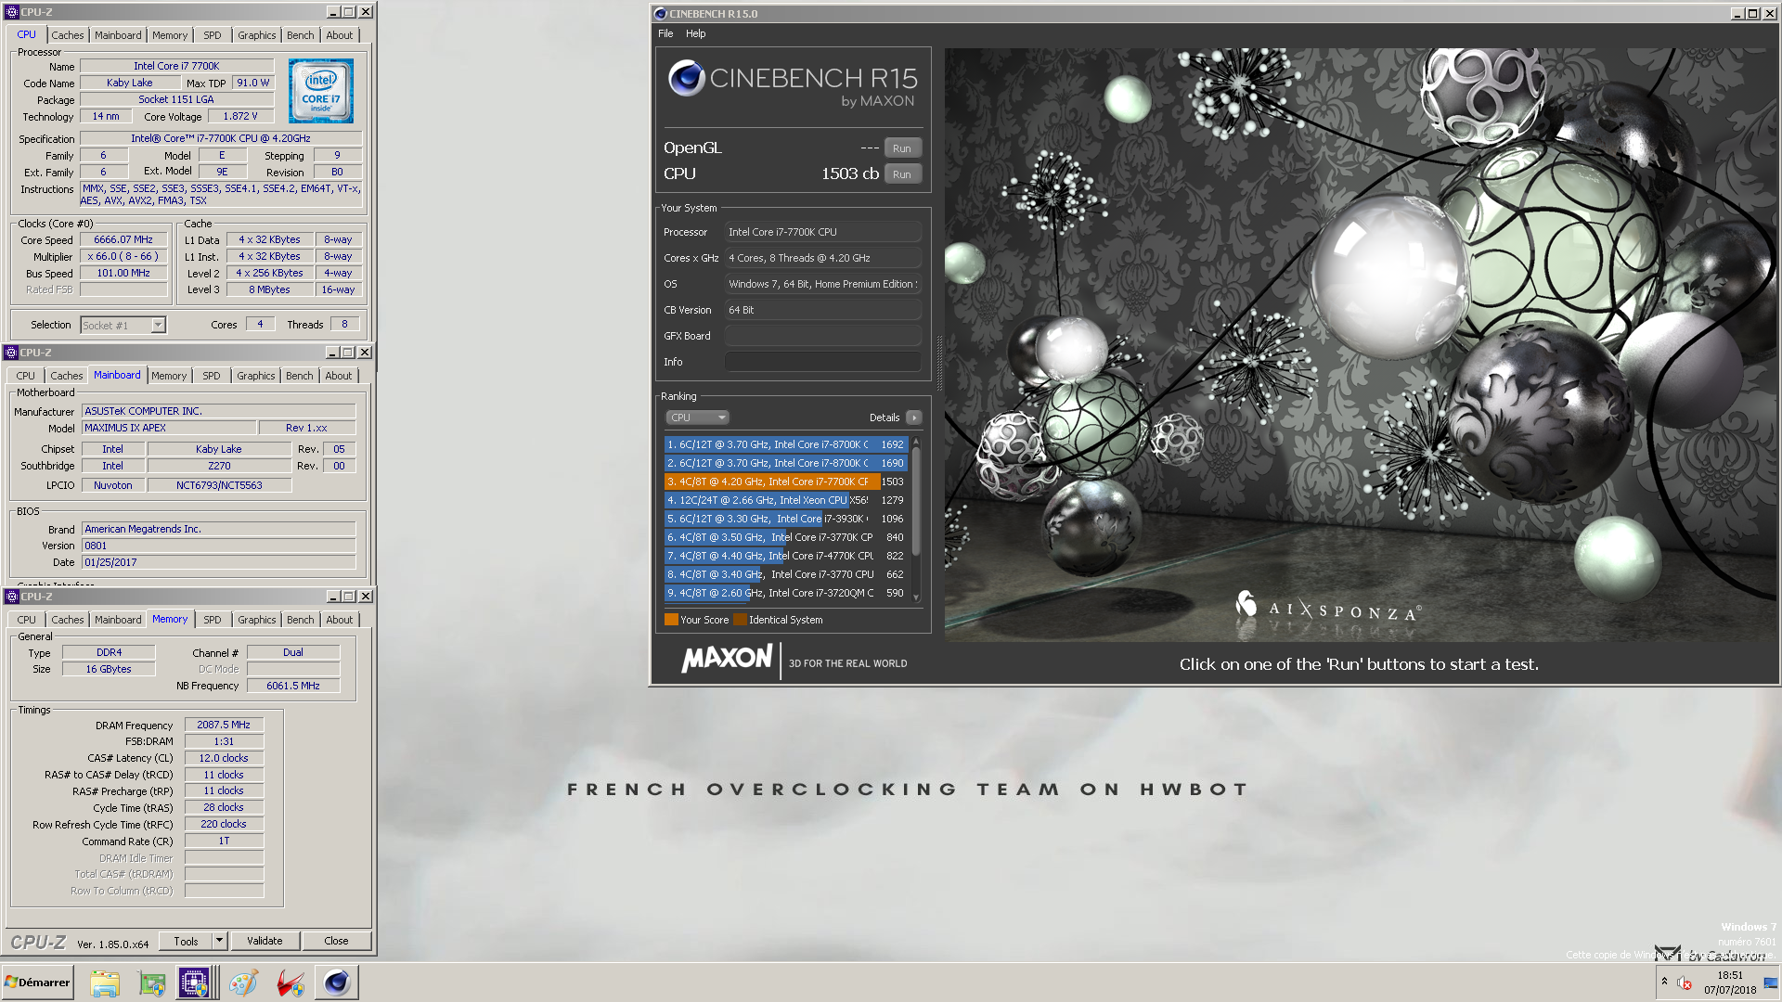The image size is (1782, 1002).
Task: Open Mainboard tab in Memory CPU-Z window
Action: click(118, 620)
